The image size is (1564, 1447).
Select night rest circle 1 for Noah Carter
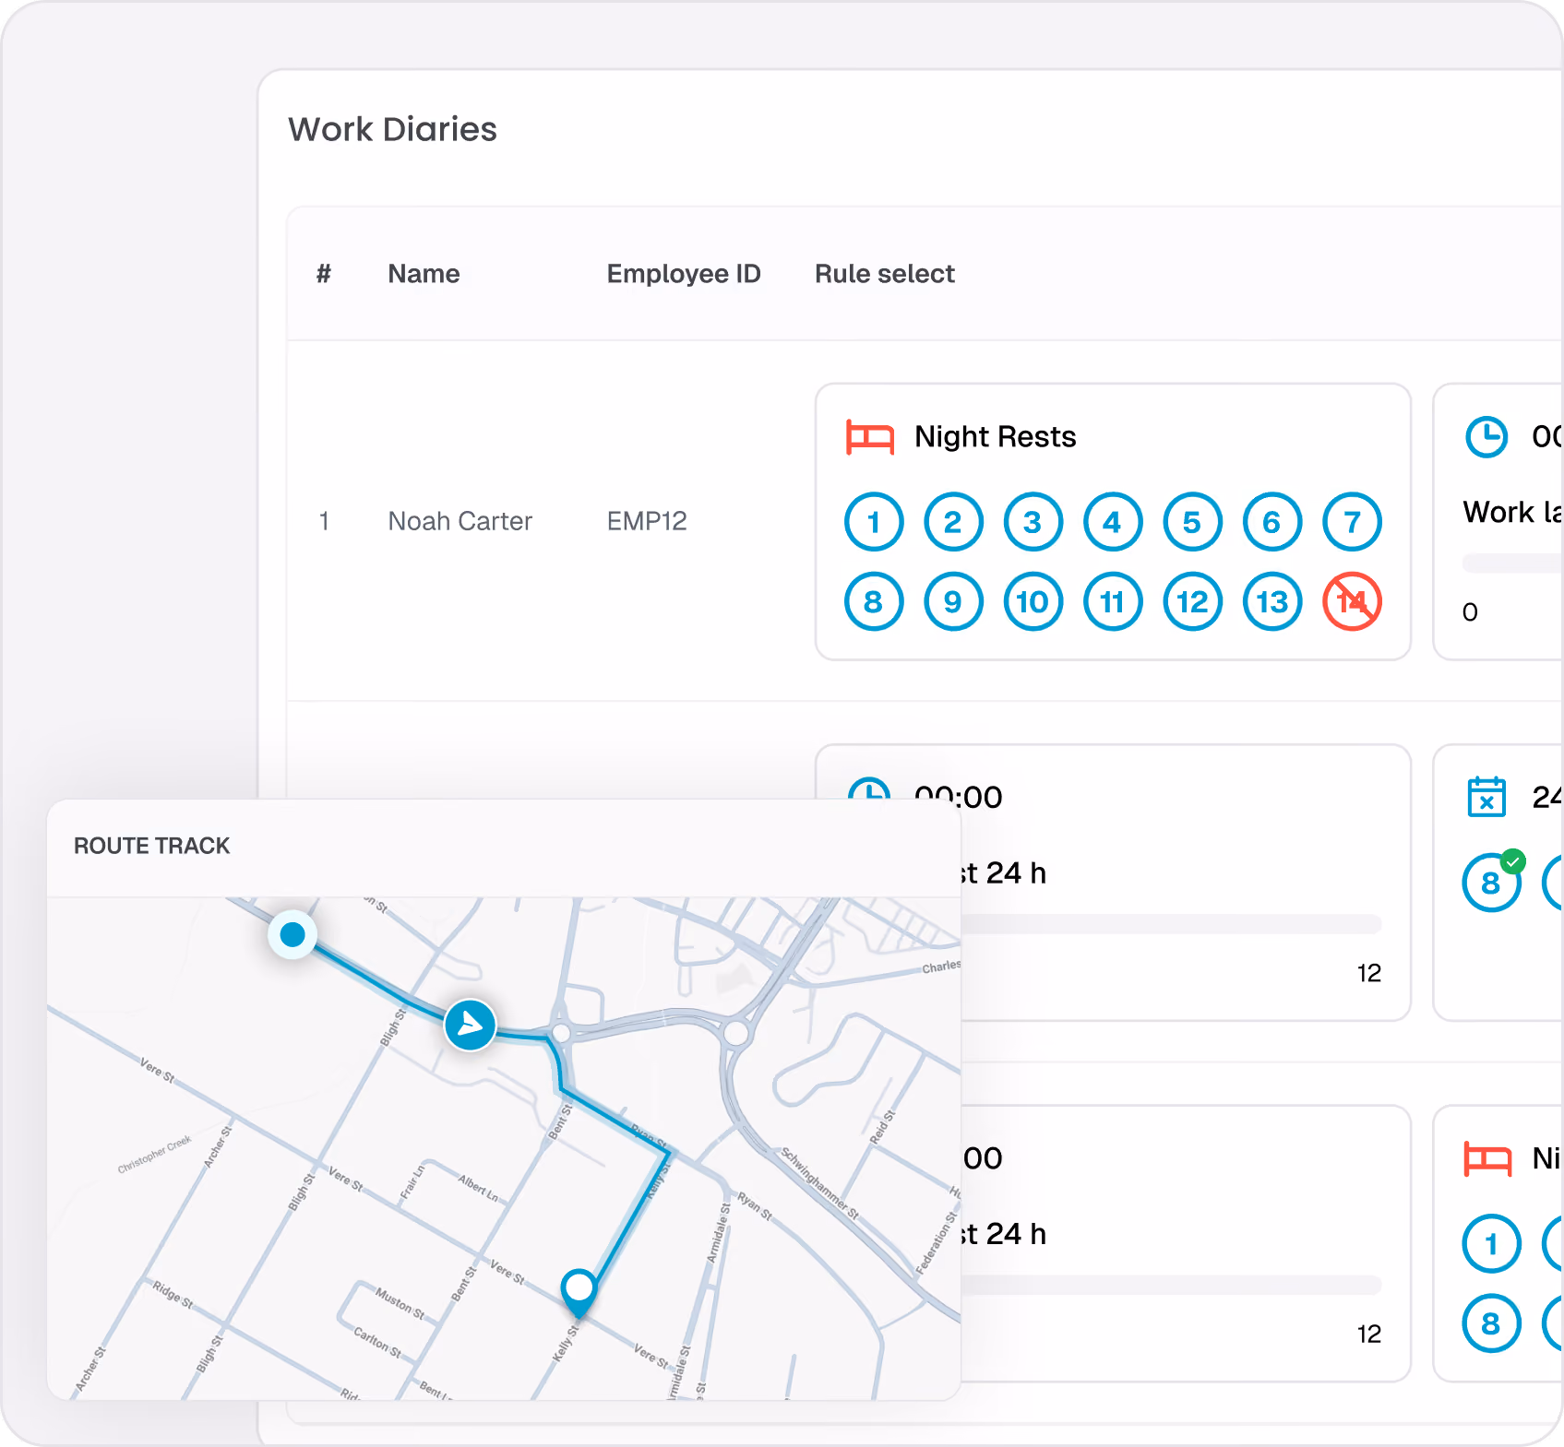[873, 522]
